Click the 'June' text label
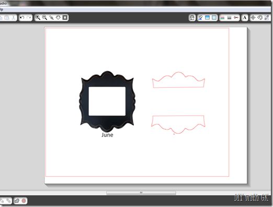Image resolution: width=273 pixels, height=207 pixels. pyautogui.click(x=107, y=135)
